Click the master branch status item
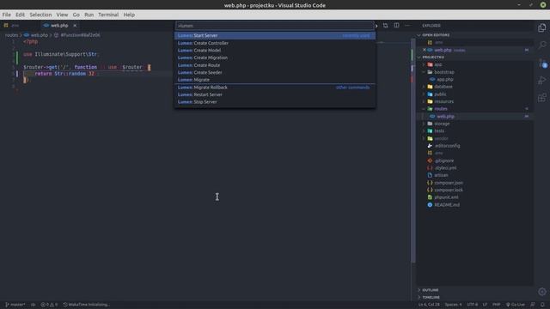The height and width of the screenshot is (309, 550). click(x=15, y=305)
